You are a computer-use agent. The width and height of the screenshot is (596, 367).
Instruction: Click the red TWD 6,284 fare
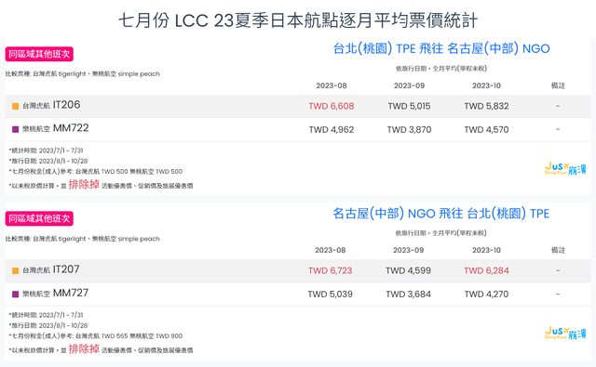[486, 270]
